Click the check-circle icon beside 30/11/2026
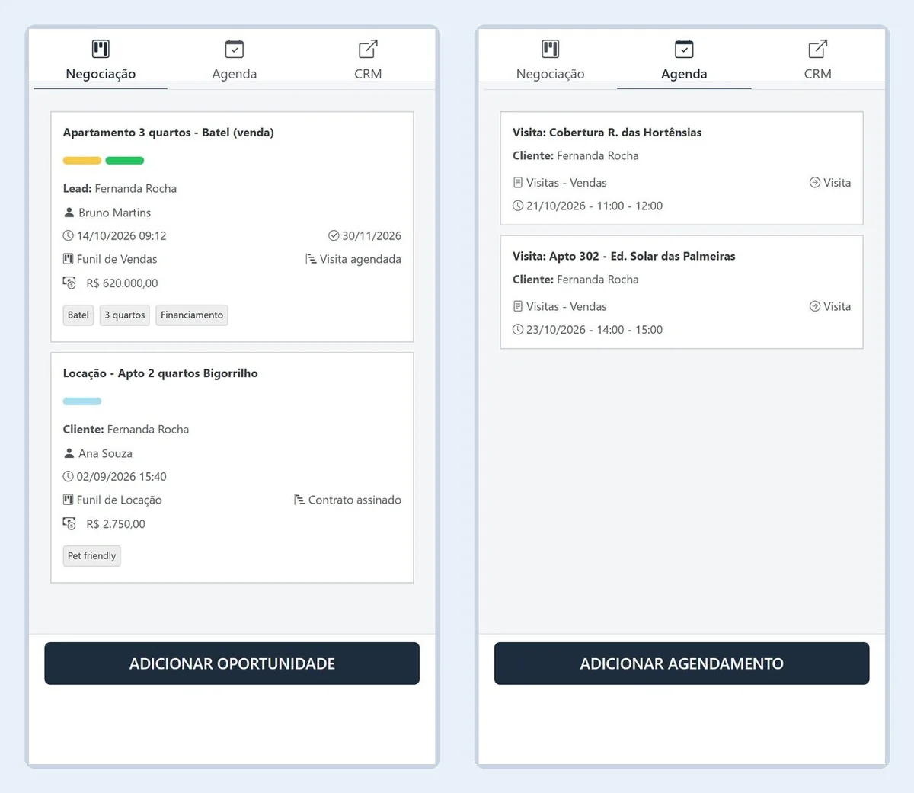 click(334, 235)
